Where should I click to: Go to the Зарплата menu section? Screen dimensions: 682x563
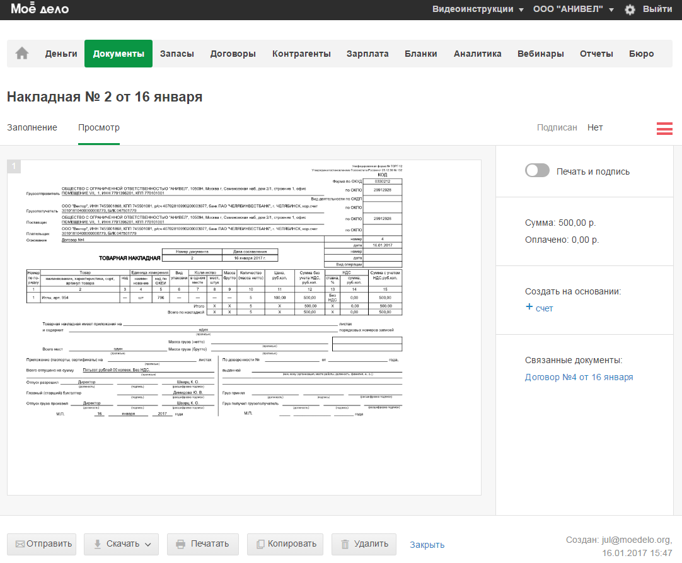pyautogui.click(x=367, y=54)
